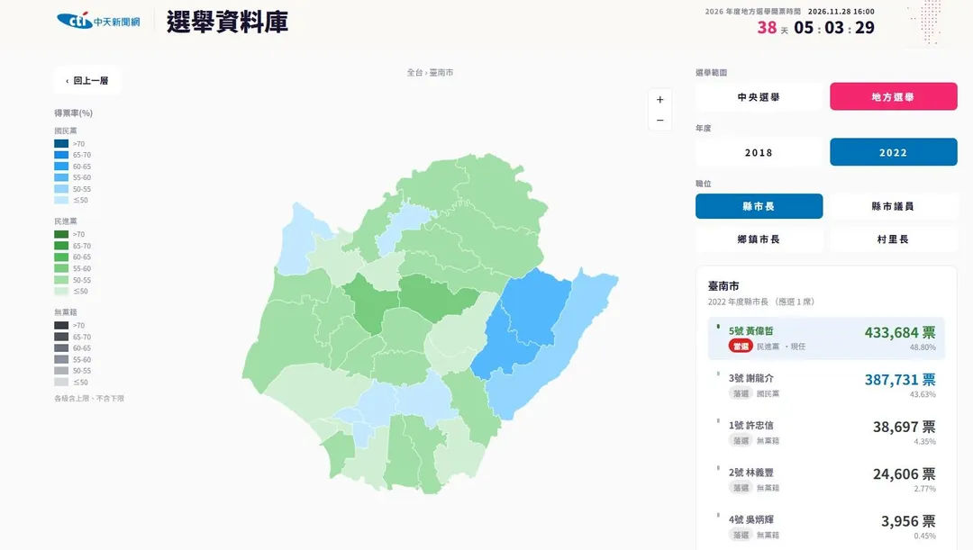Viewport: 973px width, 550px height.
Task: Click the 38,697 票 vote count
Action: point(905,427)
